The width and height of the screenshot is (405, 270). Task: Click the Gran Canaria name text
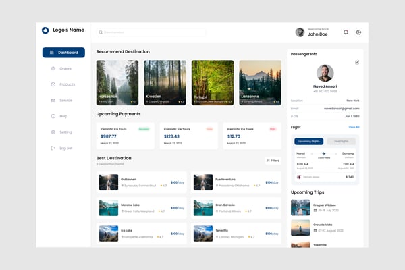(225, 205)
